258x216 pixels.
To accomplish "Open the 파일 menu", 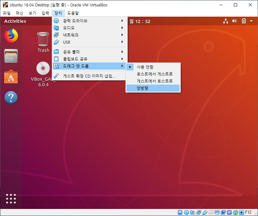I will click(x=7, y=13).
